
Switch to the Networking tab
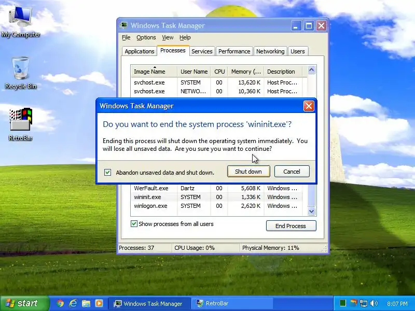[270, 51]
